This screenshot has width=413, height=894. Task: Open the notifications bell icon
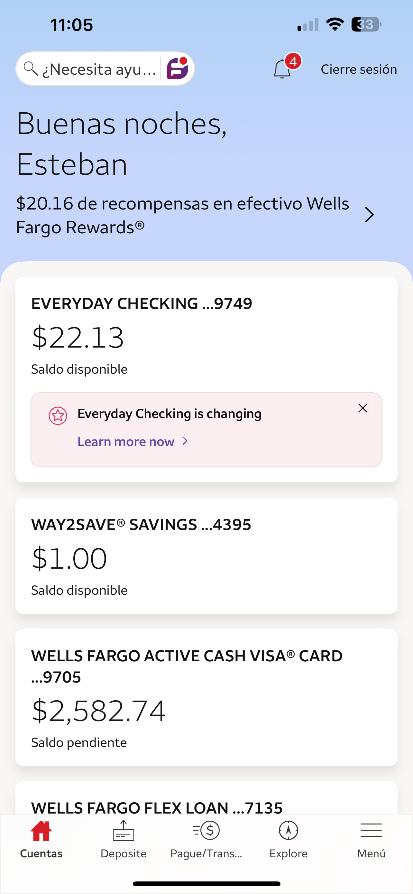pos(282,69)
